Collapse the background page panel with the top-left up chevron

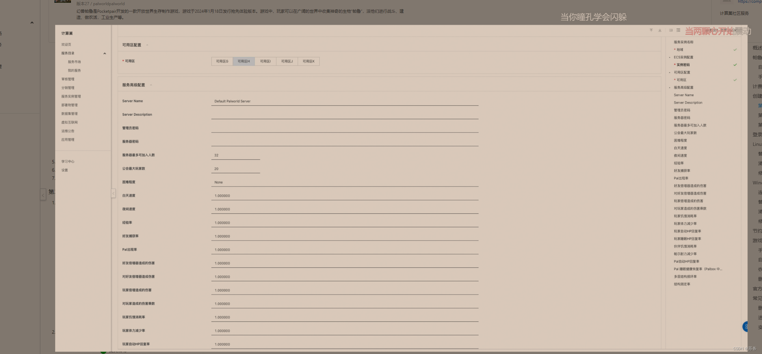(32, 23)
